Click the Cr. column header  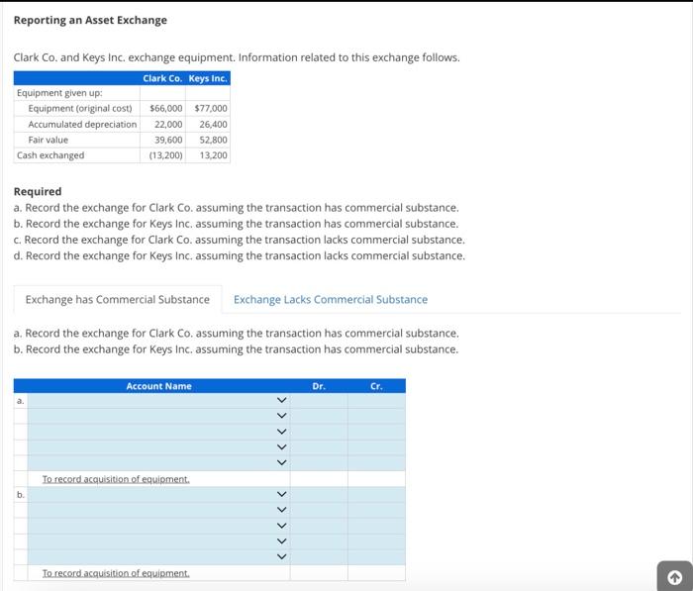pos(376,386)
